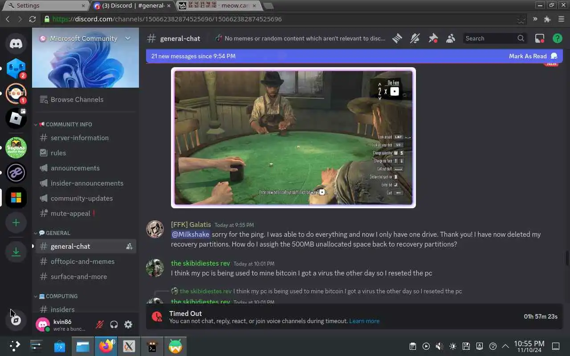The height and width of the screenshot is (356, 570).
Task: Open the Roblox-logo server icon
Action: 16,118
